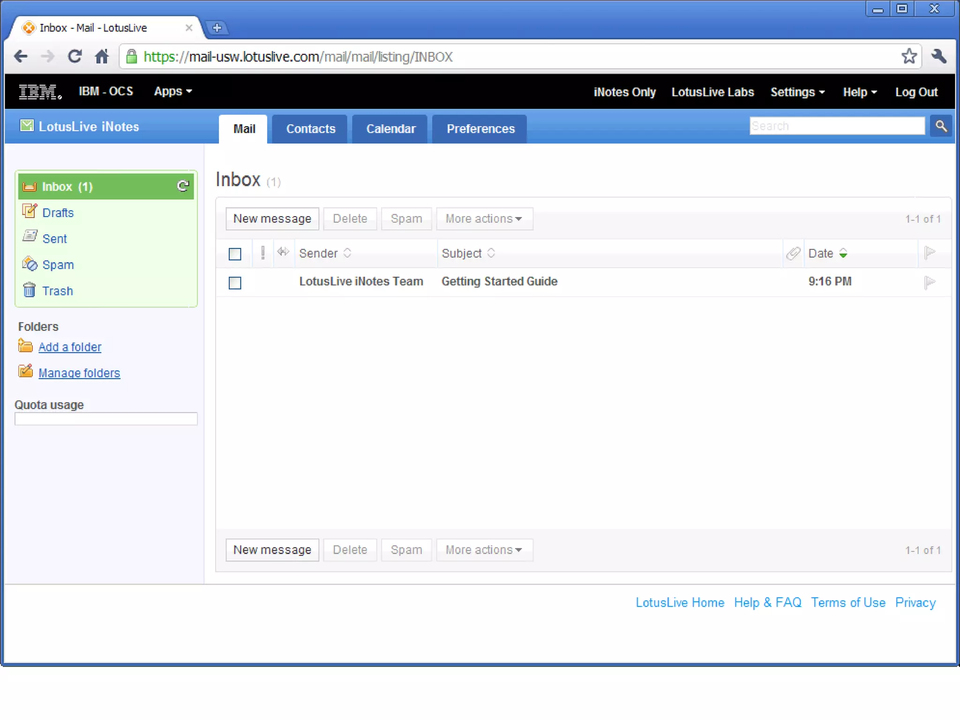Flag the Getting Started Guide message

(x=930, y=282)
